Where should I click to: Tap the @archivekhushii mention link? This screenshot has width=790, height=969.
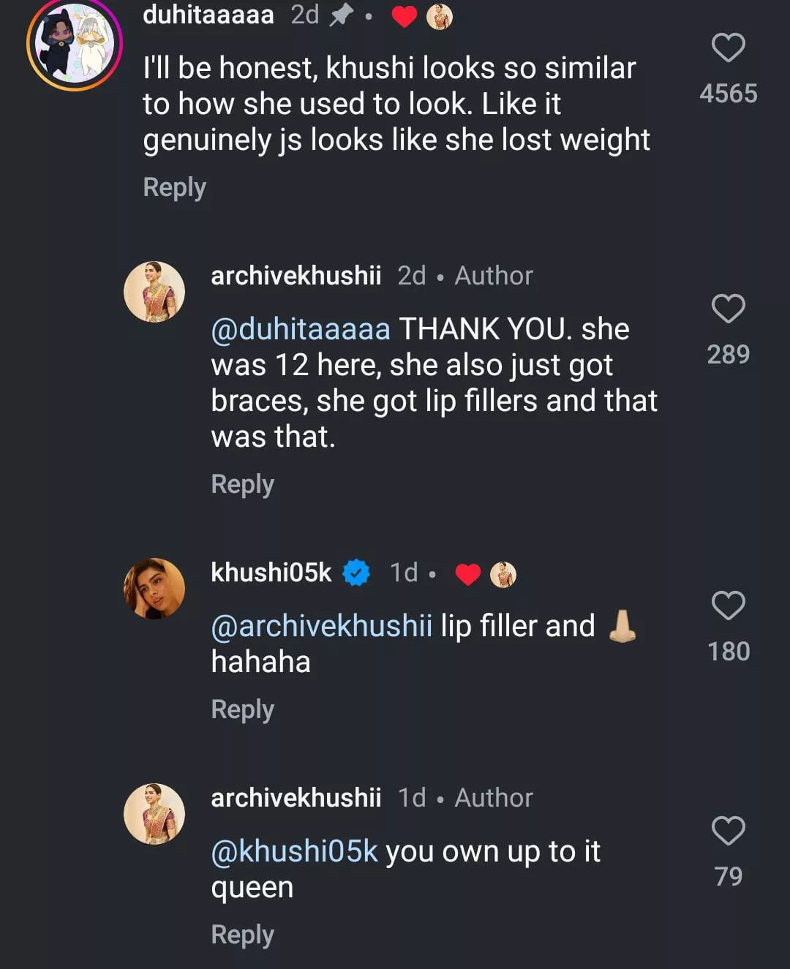[x=321, y=626]
